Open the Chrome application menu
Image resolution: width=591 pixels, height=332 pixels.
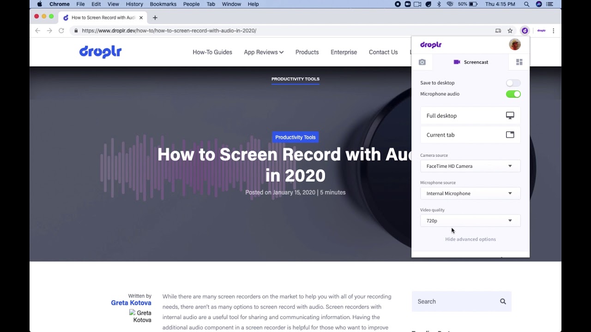tap(59, 4)
